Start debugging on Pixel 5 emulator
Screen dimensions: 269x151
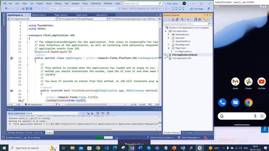tap(140, 8)
